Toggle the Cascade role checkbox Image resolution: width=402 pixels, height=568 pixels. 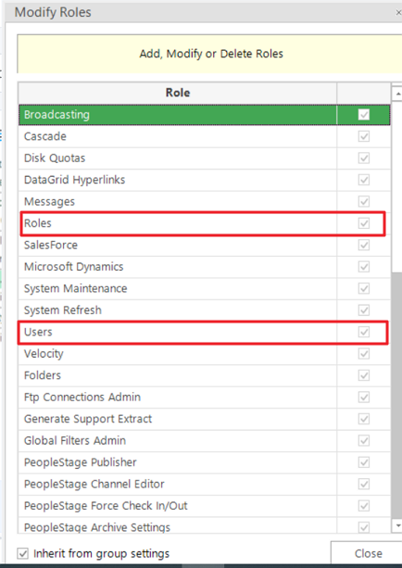364,136
